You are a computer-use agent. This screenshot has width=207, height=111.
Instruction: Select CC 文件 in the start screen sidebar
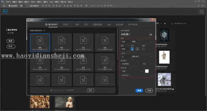coord(11,33)
